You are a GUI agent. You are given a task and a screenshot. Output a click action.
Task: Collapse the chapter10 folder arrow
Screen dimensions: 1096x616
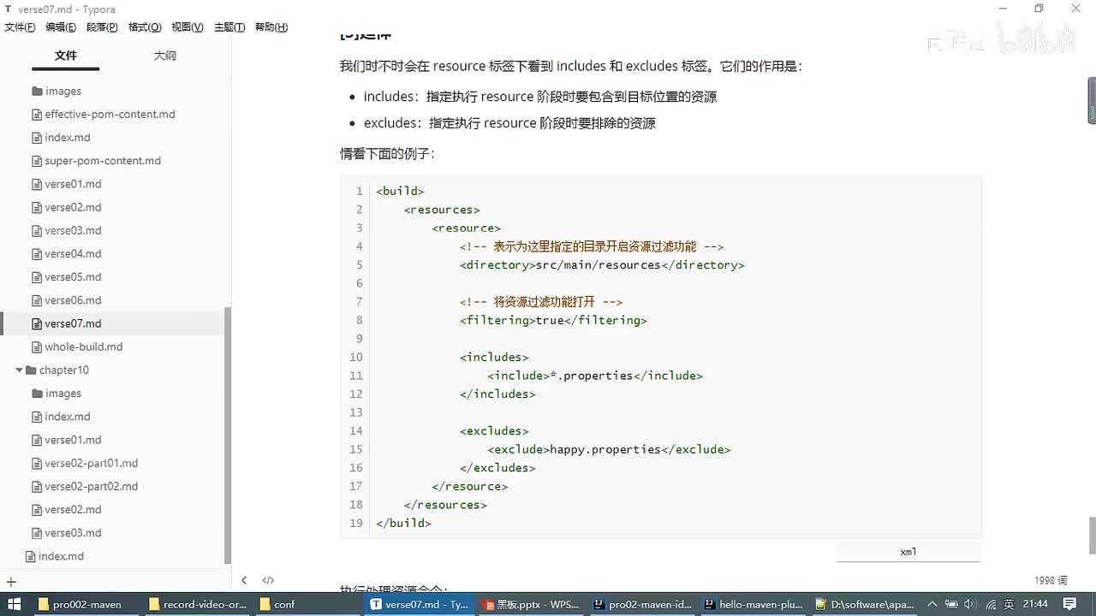(19, 370)
